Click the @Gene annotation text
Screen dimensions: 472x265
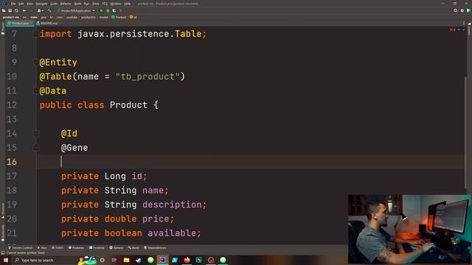[x=74, y=147]
